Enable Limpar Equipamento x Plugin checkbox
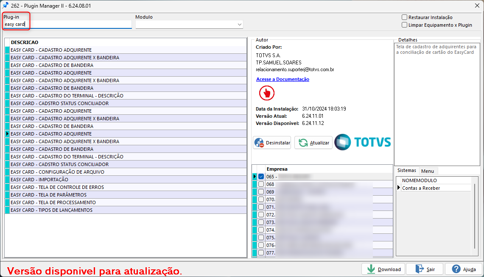This screenshot has width=484, height=277. tap(404, 25)
